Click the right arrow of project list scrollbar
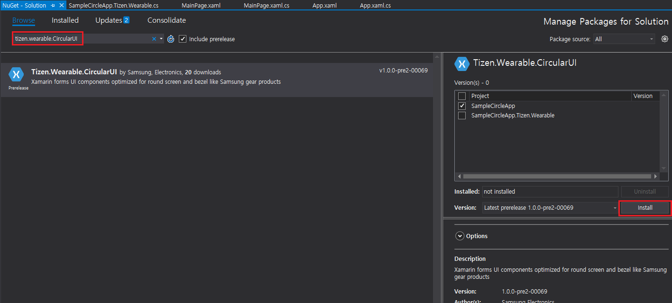The width and height of the screenshot is (672, 303). pos(655,177)
